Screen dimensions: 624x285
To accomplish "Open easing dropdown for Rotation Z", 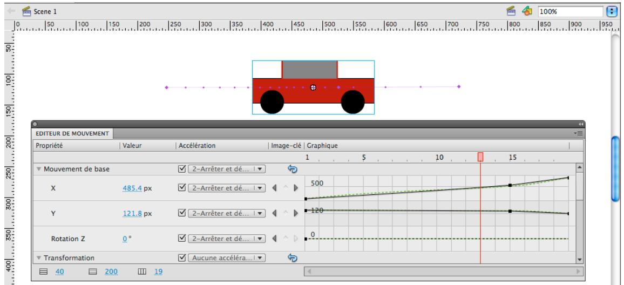I will 227,239.
